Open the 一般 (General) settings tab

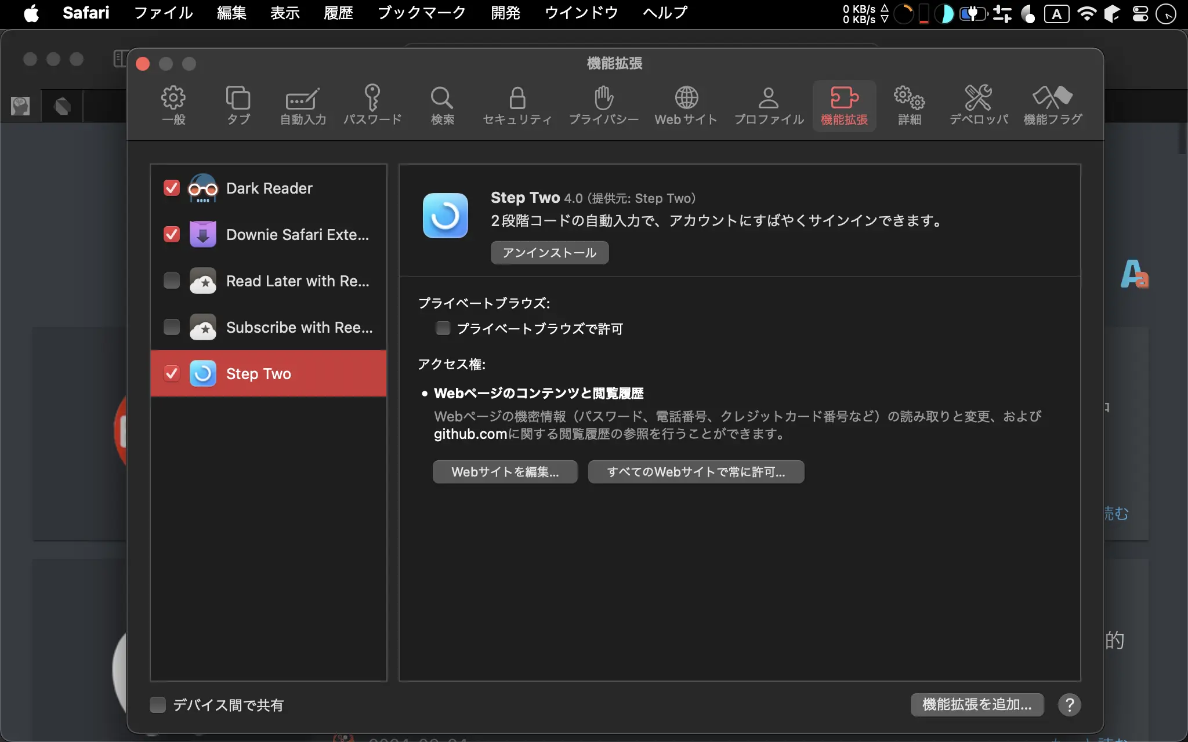[x=173, y=106]
